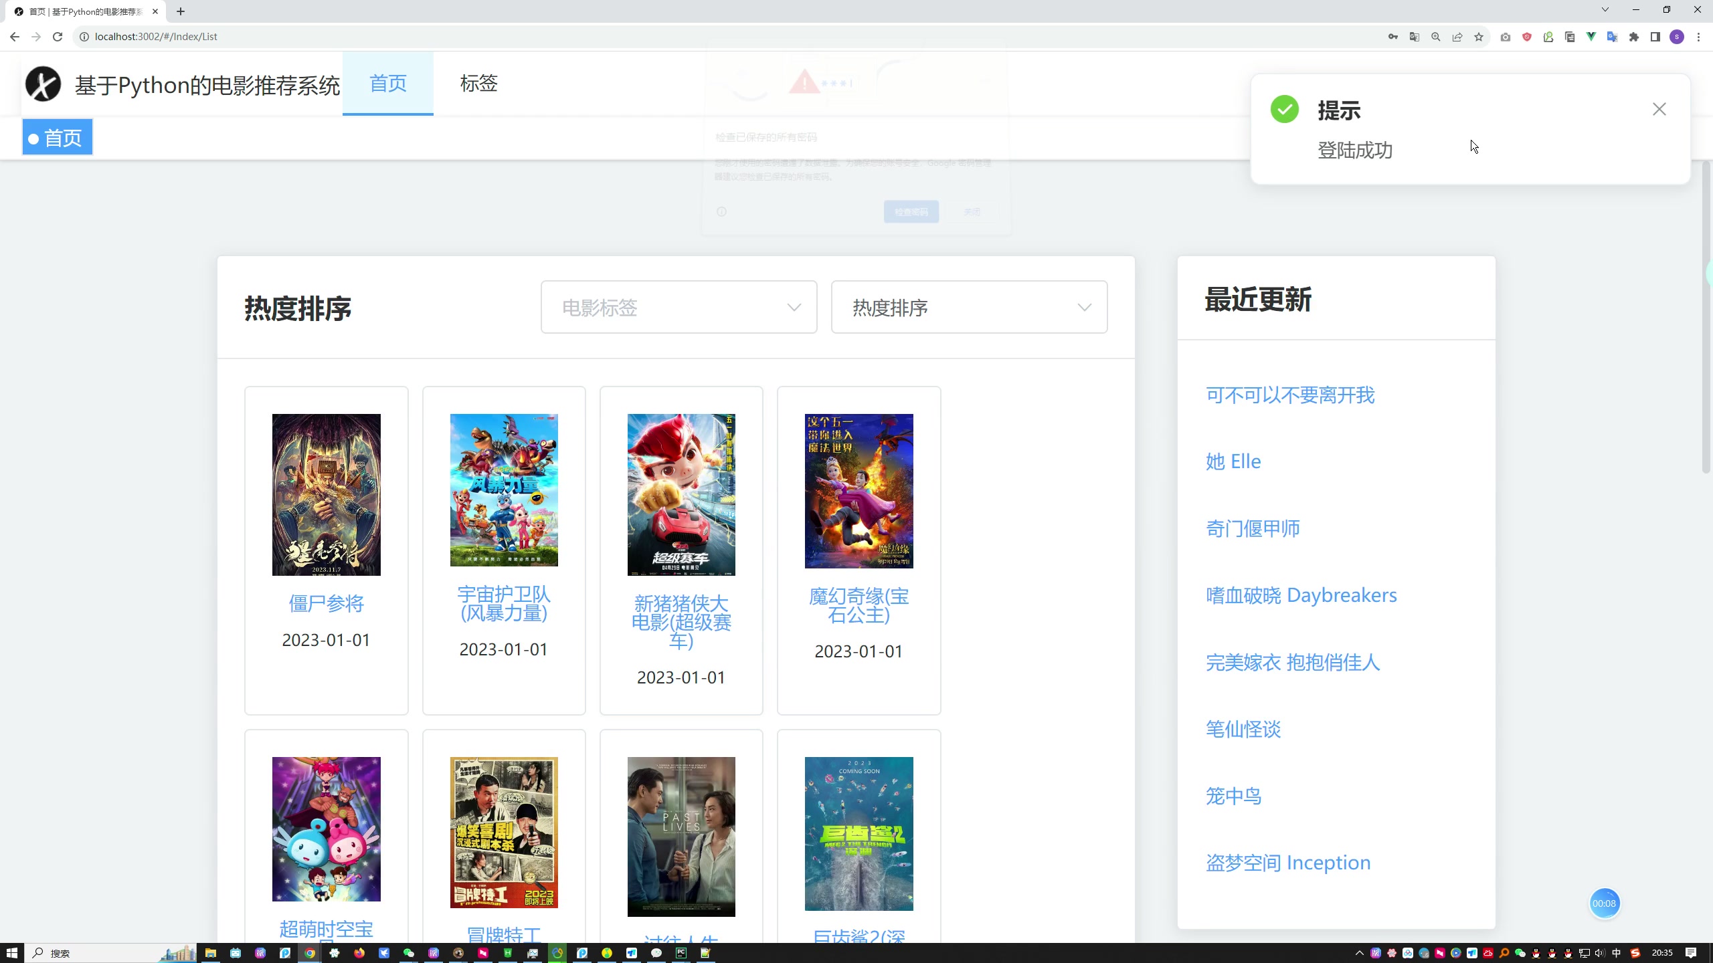This screenshot has height=963, width=1713.
Task: Go back to previous page
Action: click(x=15, y=37)
